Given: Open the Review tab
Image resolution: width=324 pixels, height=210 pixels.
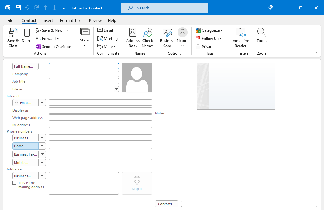Looking at the screenshot, I should (x=95, y=20).
